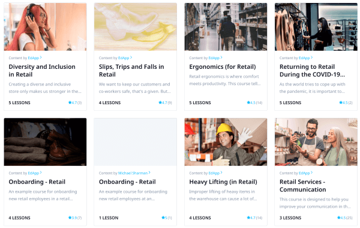Click the yellow hard hat worker thumbnail
The width and height of the screenshot is (360, 228).
[226, 142]
